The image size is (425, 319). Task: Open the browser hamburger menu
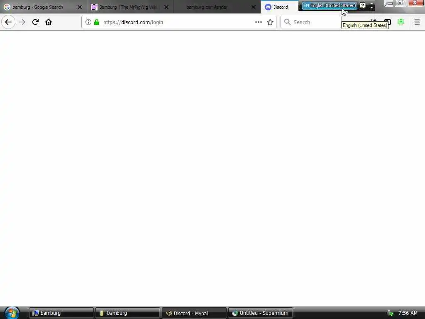tap(417, 22)
